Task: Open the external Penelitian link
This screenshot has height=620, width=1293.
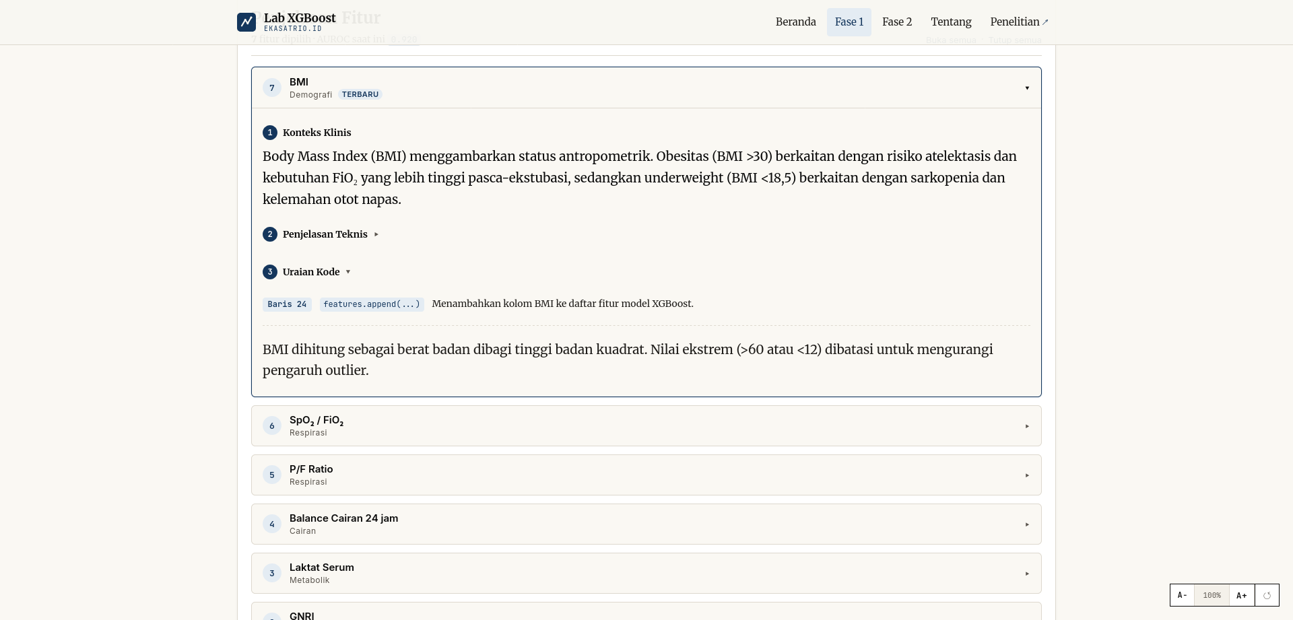Action: [1019, 22]
